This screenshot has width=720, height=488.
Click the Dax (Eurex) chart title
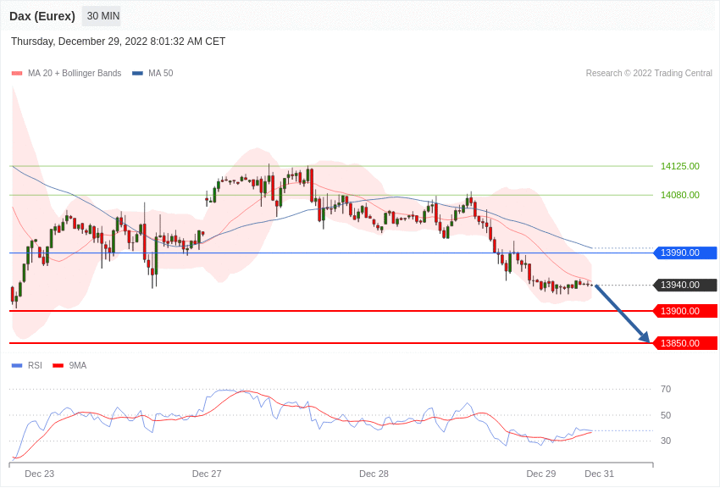pos(42,16)
